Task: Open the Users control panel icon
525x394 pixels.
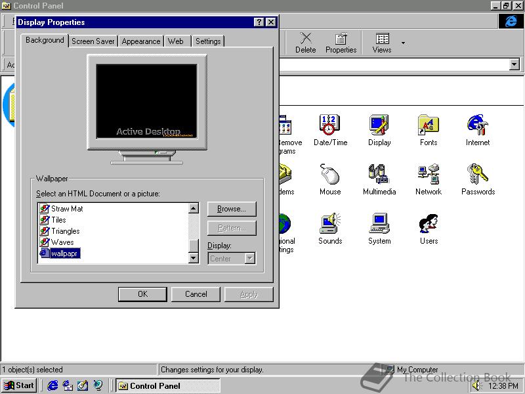Action: click(x=429, y=229)
